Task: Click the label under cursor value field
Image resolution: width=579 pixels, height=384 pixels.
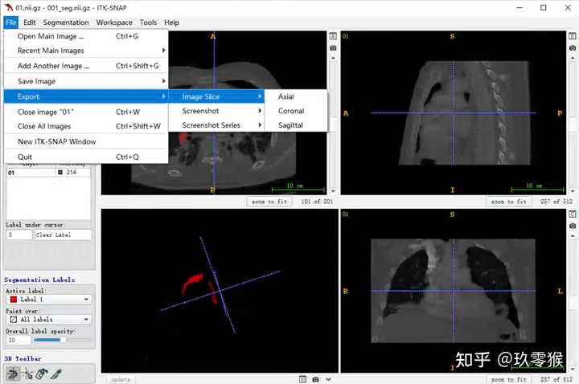Action: (19, 235)
